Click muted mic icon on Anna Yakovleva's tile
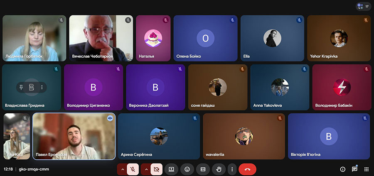 (x=304, y=69)
